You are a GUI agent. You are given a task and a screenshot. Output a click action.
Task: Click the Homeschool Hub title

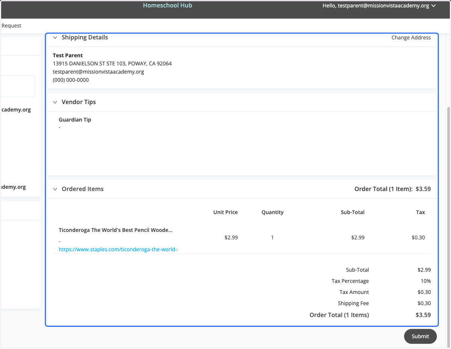pyautogui.click(x=168, y=5)
